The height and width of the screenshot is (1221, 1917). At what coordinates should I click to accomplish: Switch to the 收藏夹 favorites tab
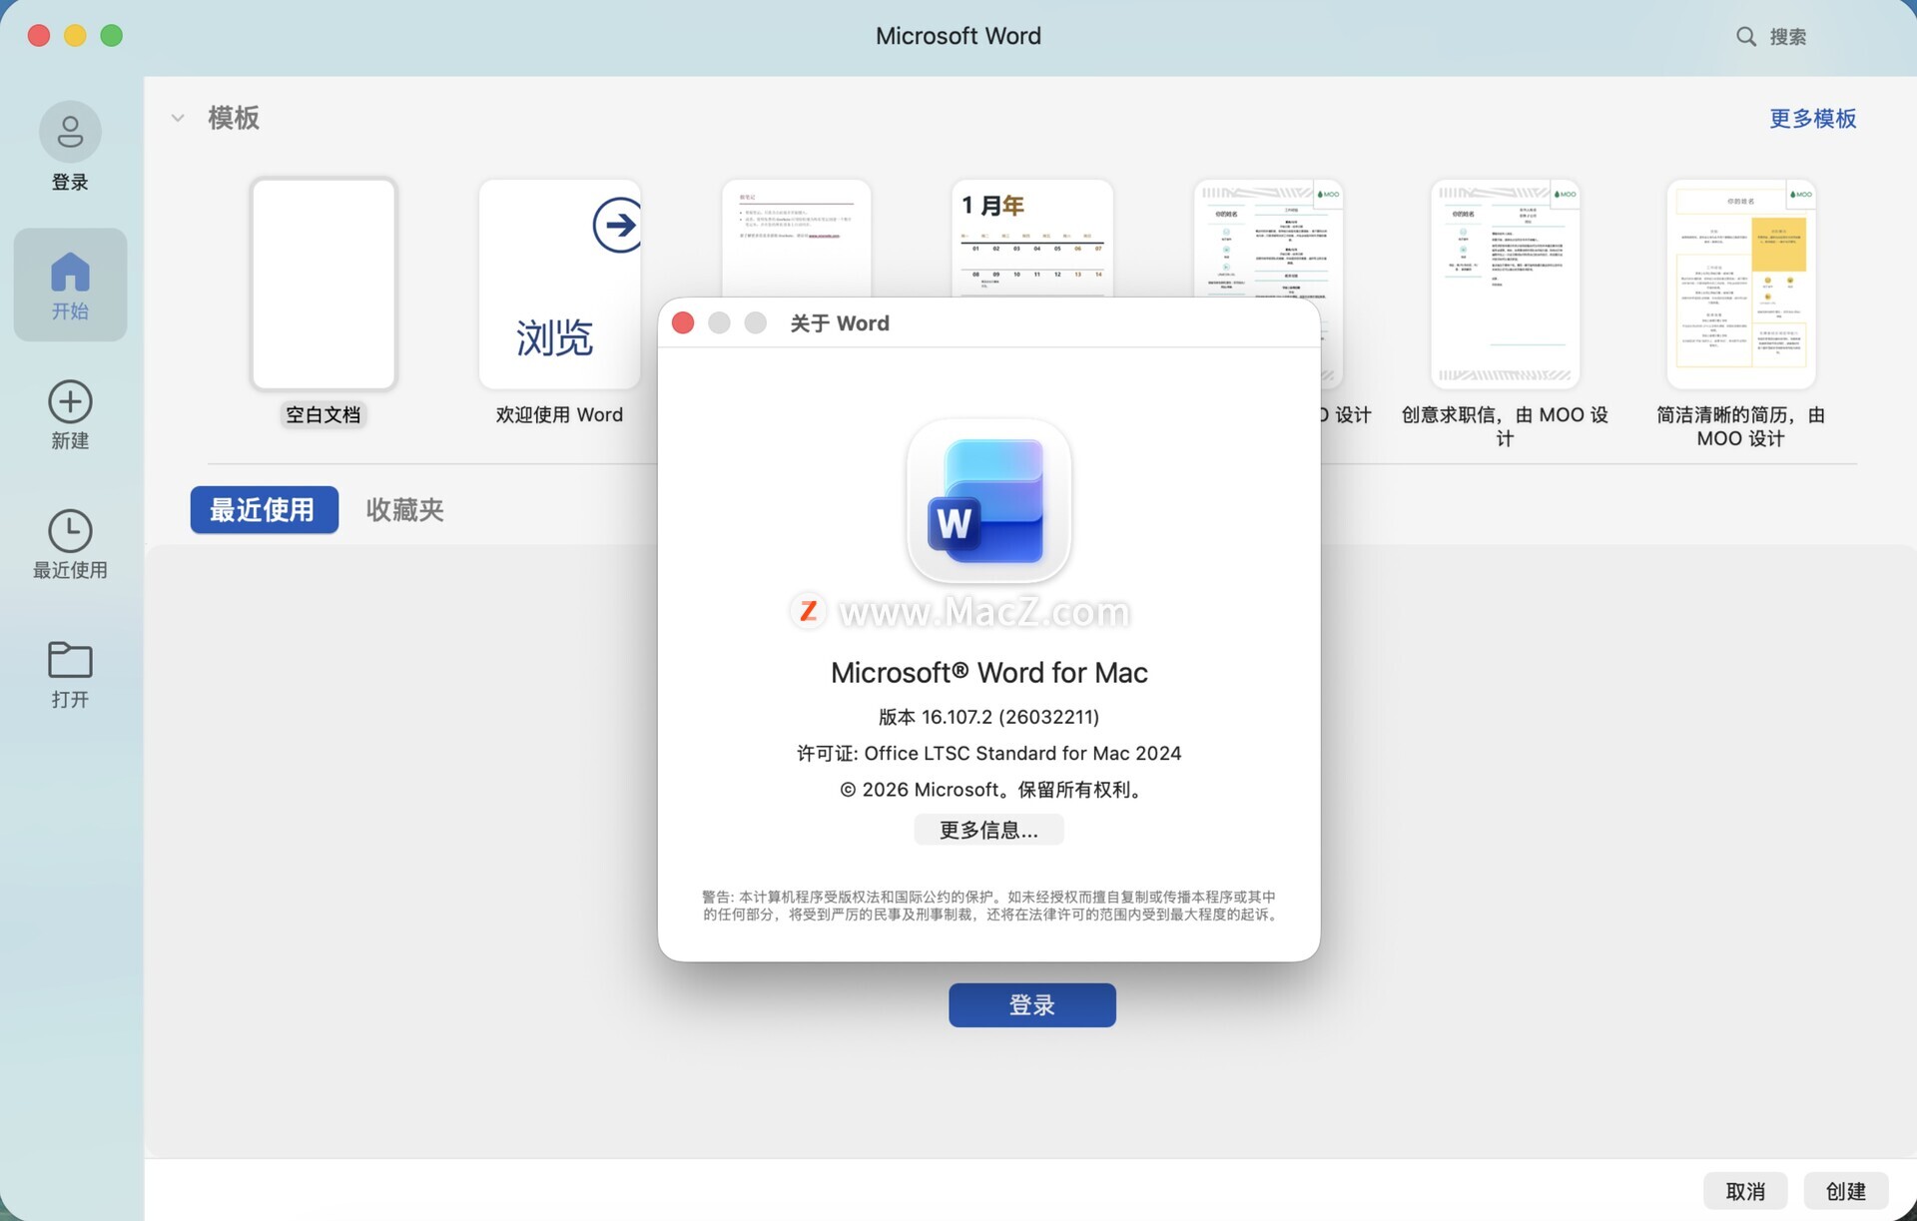point(404,510)
